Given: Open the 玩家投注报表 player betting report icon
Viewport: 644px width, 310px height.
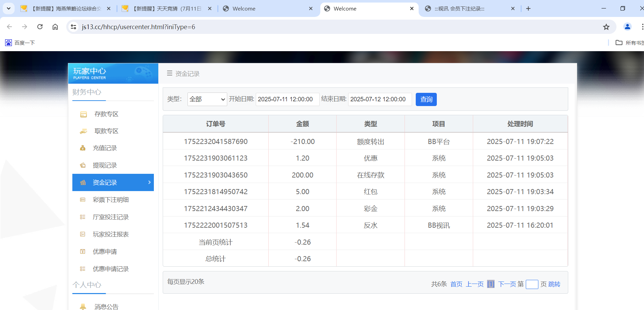Looking at the screenshot, I should (x=83, y=234).
